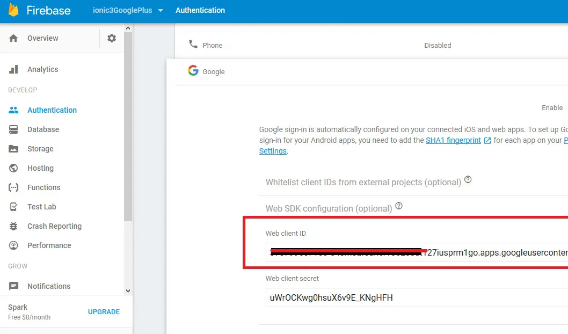Click the GROW section heading

coord(18,266)
